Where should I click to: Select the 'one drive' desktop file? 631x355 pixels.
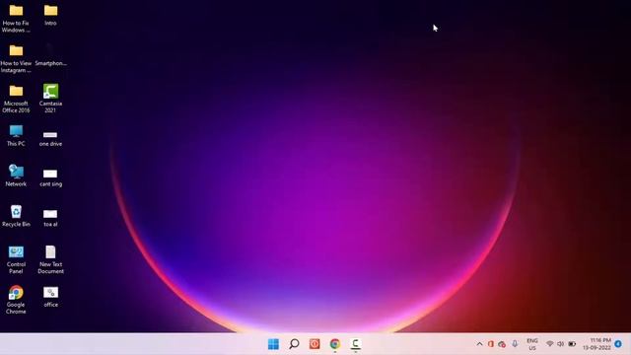pos(50,138)
